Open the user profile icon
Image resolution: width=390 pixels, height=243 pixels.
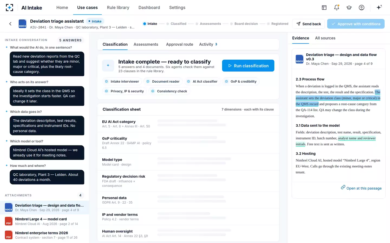(362, 8)
